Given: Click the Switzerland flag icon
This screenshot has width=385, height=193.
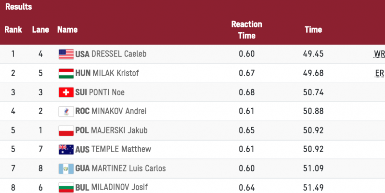Looking at the screenshot, I should pos(66,92).
